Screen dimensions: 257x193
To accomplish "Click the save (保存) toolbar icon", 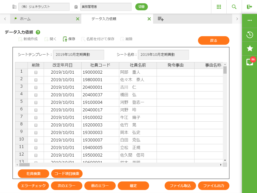I will pos(65,39).
